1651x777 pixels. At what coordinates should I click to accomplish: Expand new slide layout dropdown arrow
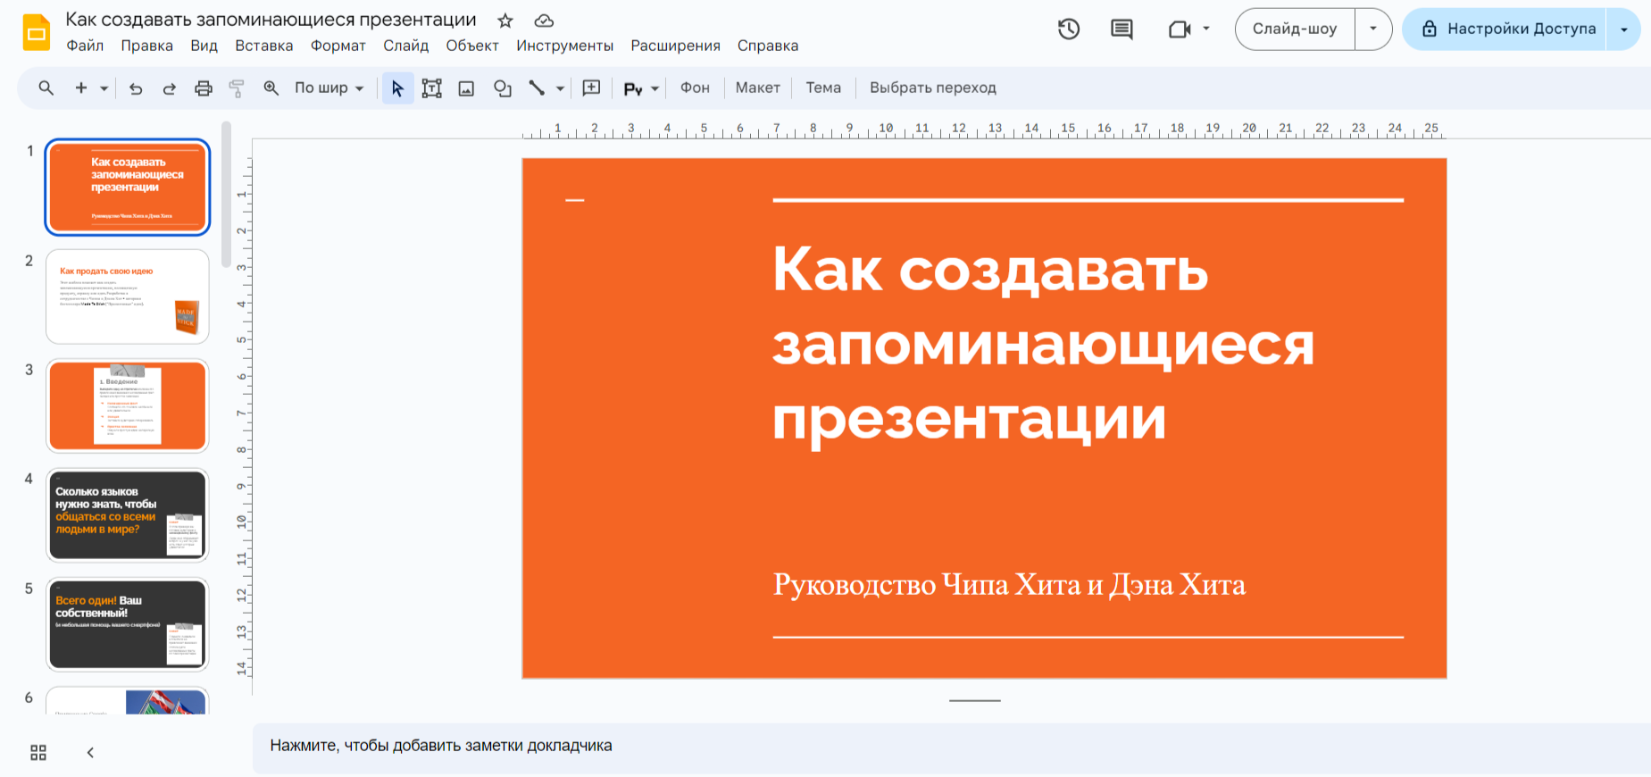[104, 88]
